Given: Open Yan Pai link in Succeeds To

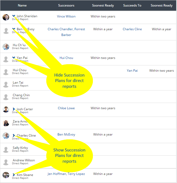Looking at the screenshot, I should coord(132,71).
